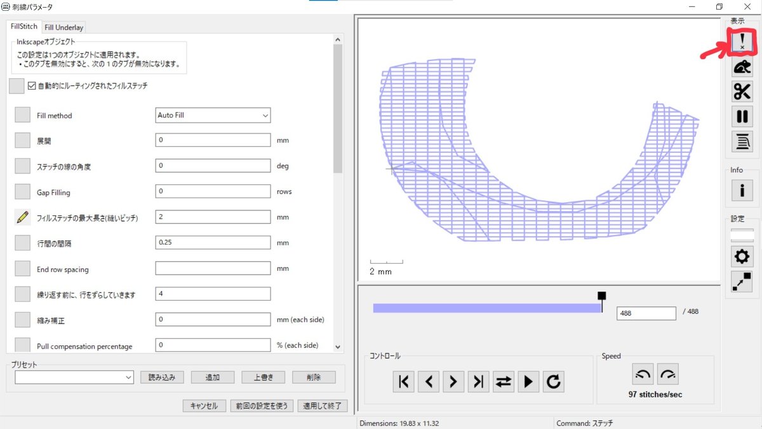Toggle 自動的にルーティングされたフィルステッチ checkbox
Screen dimensions: 762x429
coord(32,86)
